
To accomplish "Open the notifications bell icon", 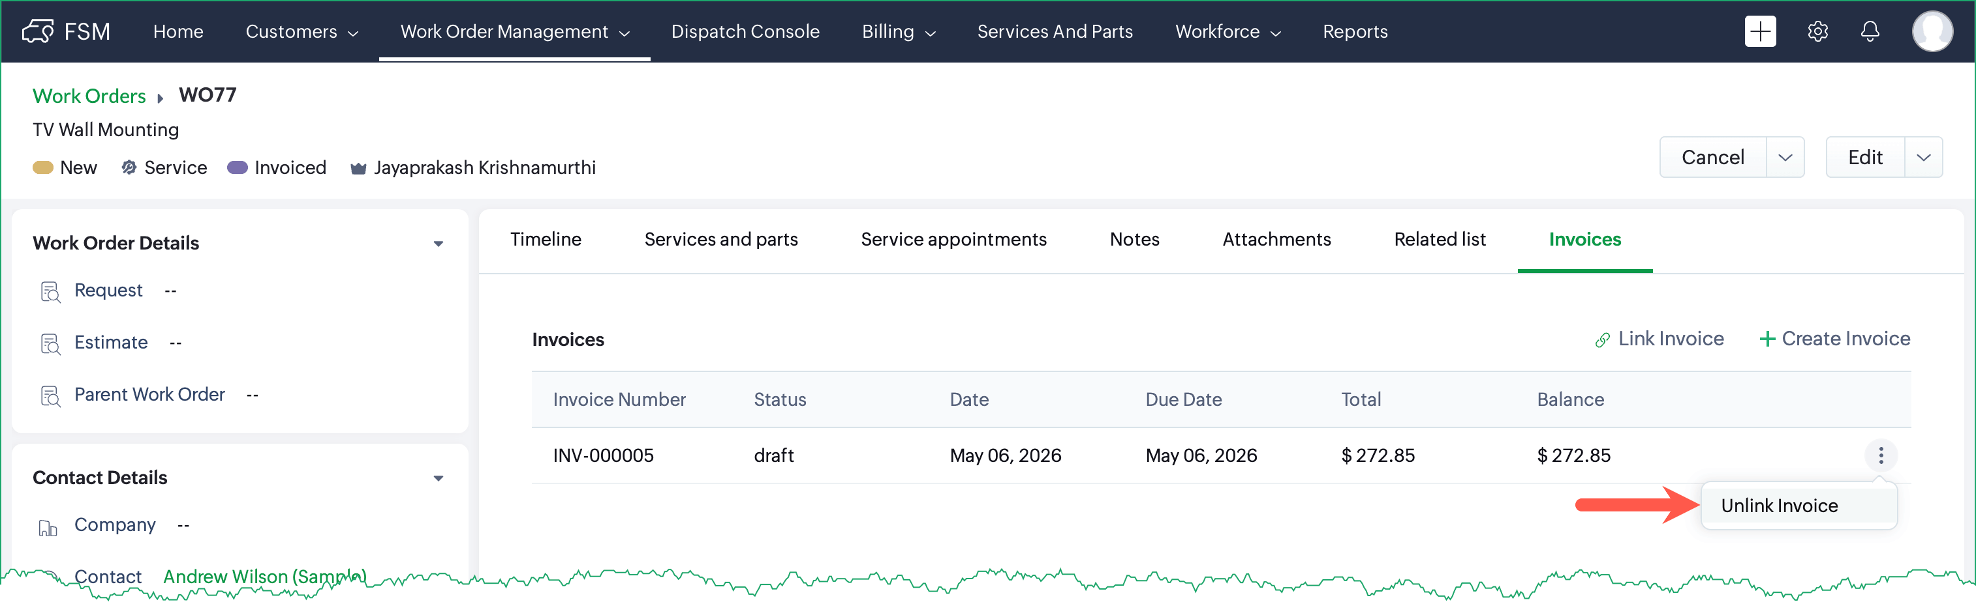I will click(x=1870, y=31).
